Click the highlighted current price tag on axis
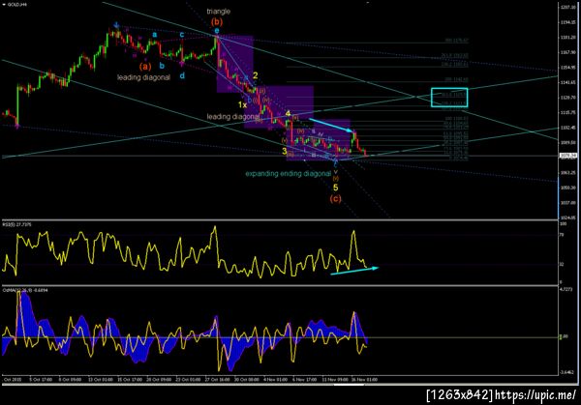 click(x=568, y=156)
